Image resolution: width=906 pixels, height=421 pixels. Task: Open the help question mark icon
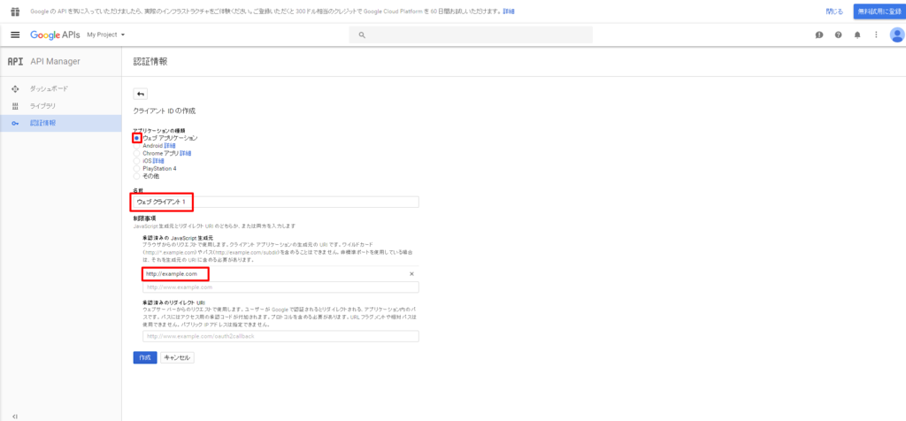click(x=838, y=34)
